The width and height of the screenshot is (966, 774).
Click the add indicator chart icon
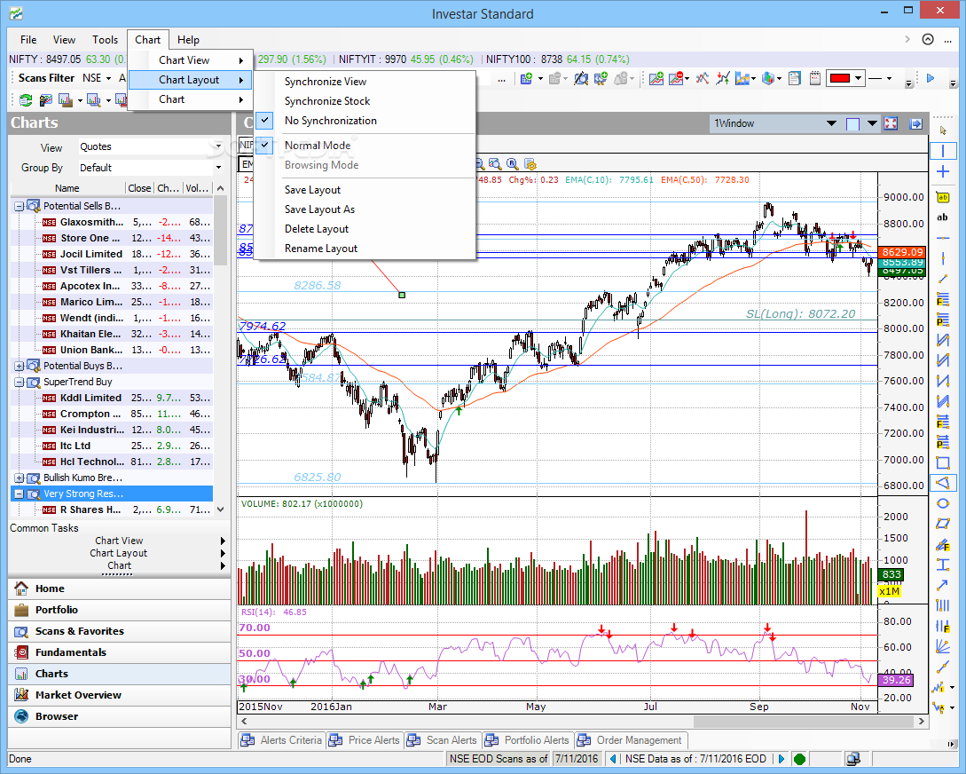(656, 78)
